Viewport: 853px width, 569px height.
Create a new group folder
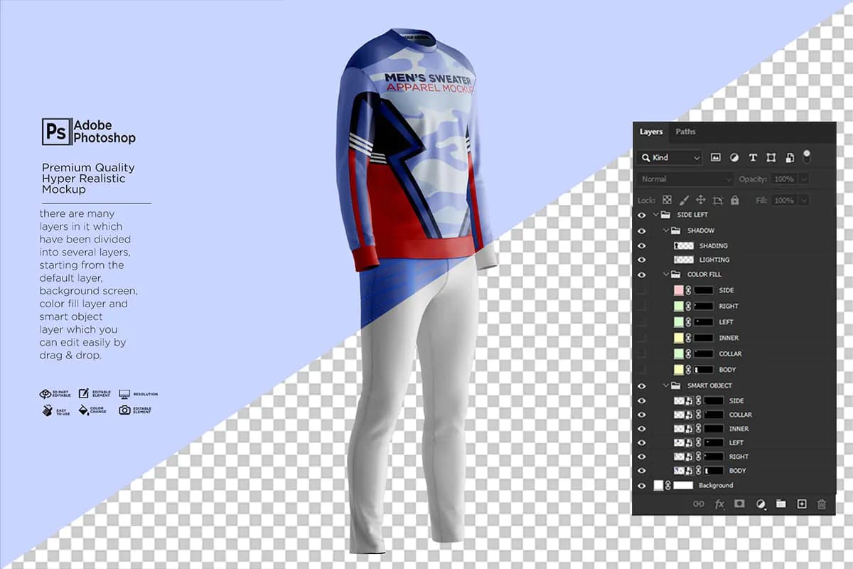point(781,504)
